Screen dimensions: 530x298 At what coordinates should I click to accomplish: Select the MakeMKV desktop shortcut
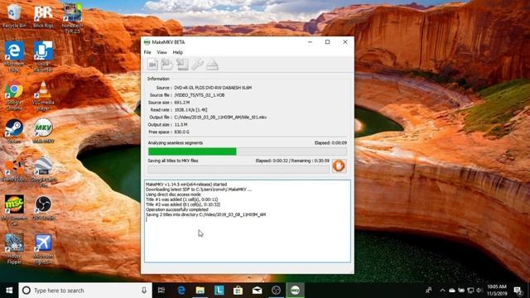(x=43, y=131)
